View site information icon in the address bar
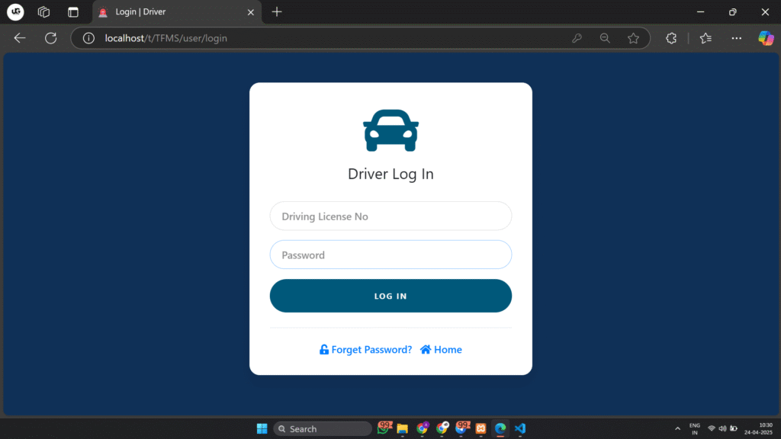This screenshot has width=781, height=439. click(x=88, y=38)
